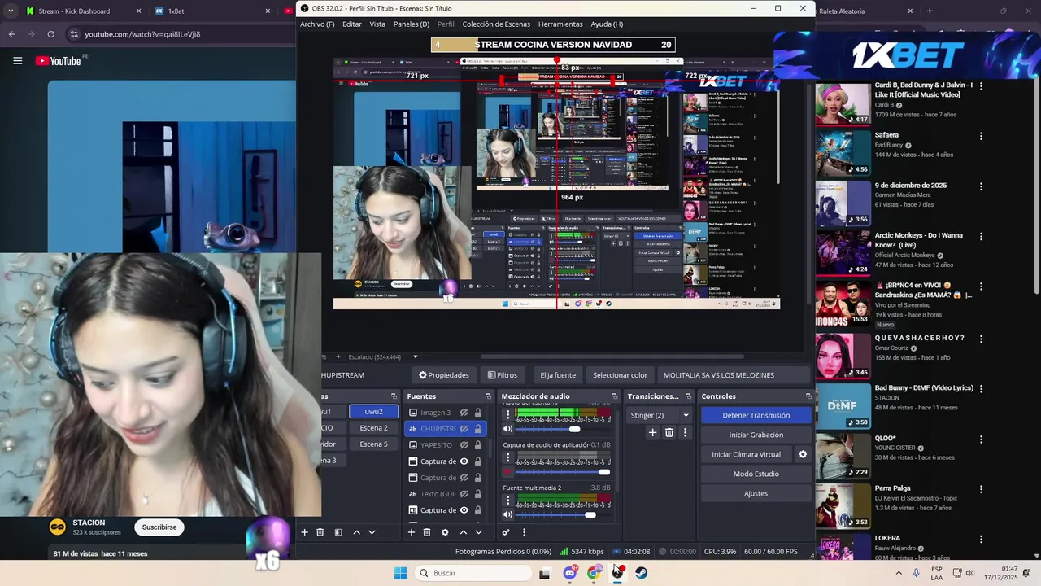
Task: Open Editar menu in OBS
Action: coord(352,24)
